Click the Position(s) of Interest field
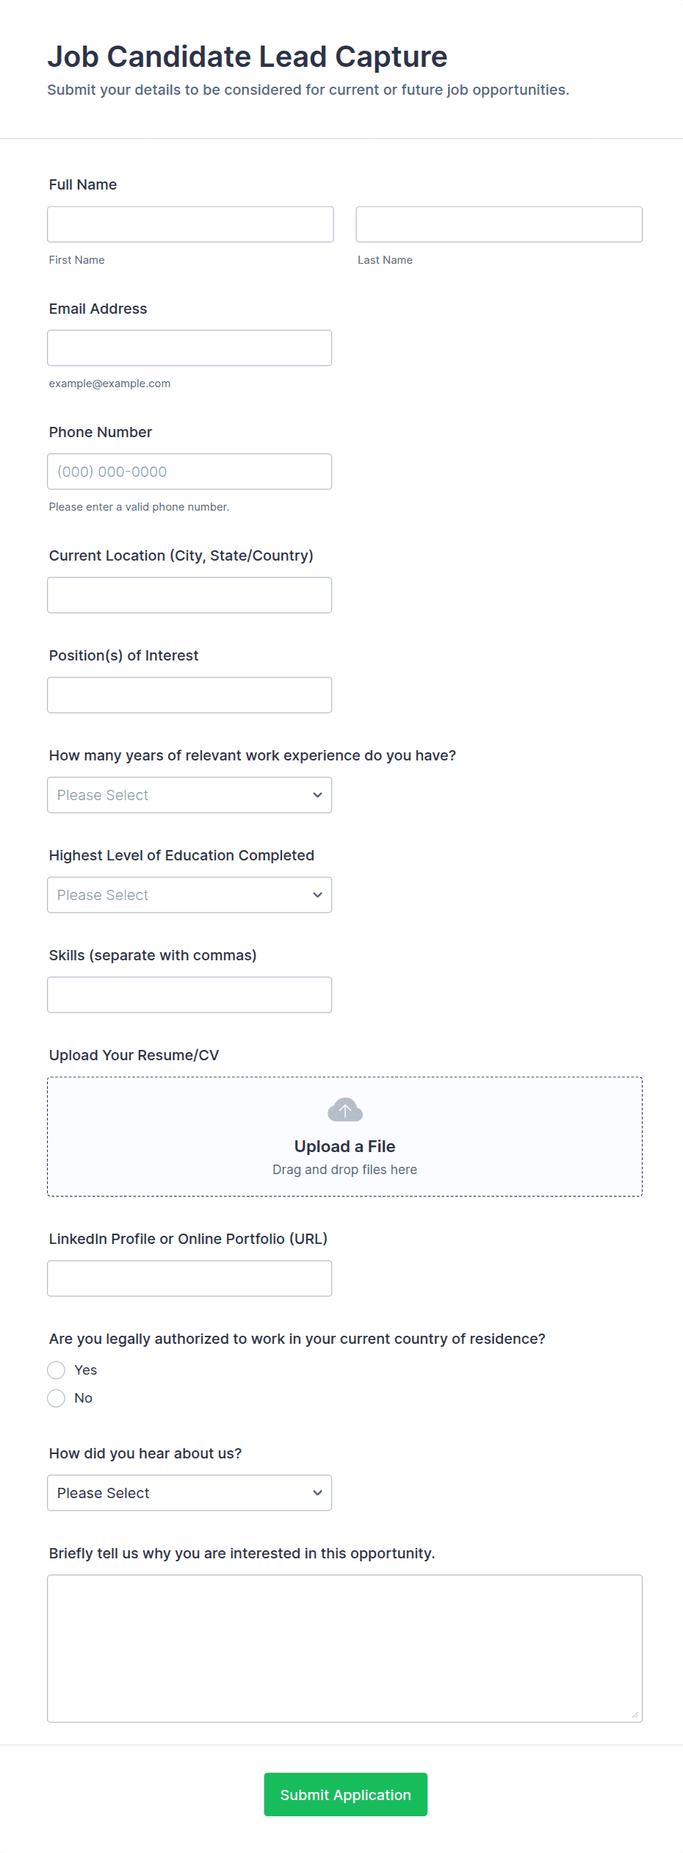683x1853 pixels. [x=189, y=695]
